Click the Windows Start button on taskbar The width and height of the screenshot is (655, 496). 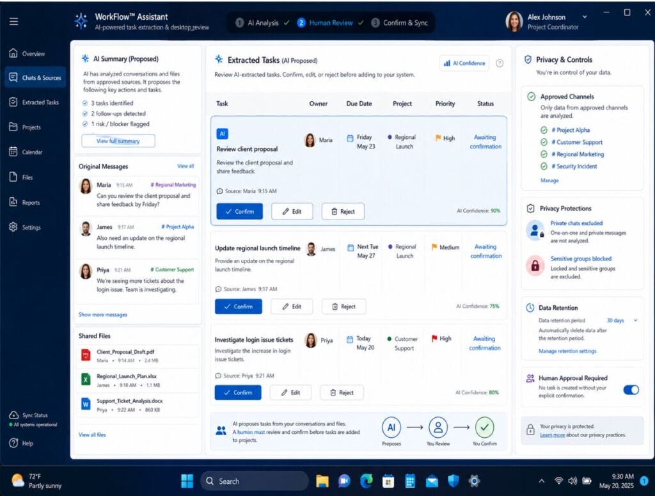click(x=187, y=481)
